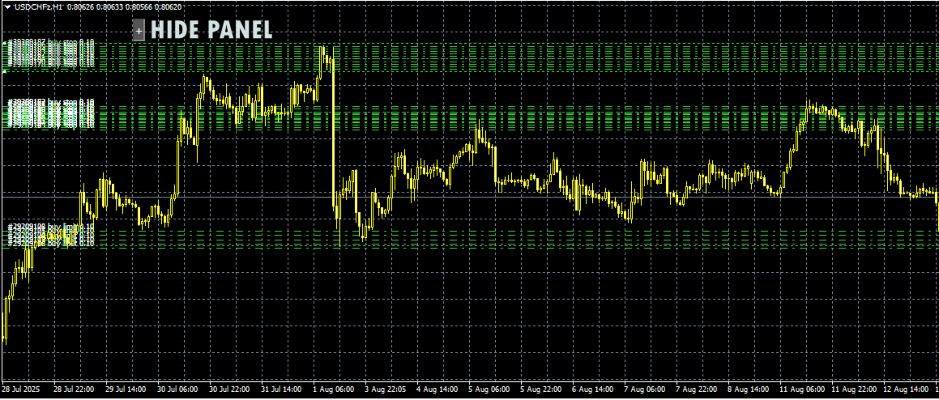Click the 29 Jul 14:00 time label
The image size is (939, 400).
tap(126, 389)
